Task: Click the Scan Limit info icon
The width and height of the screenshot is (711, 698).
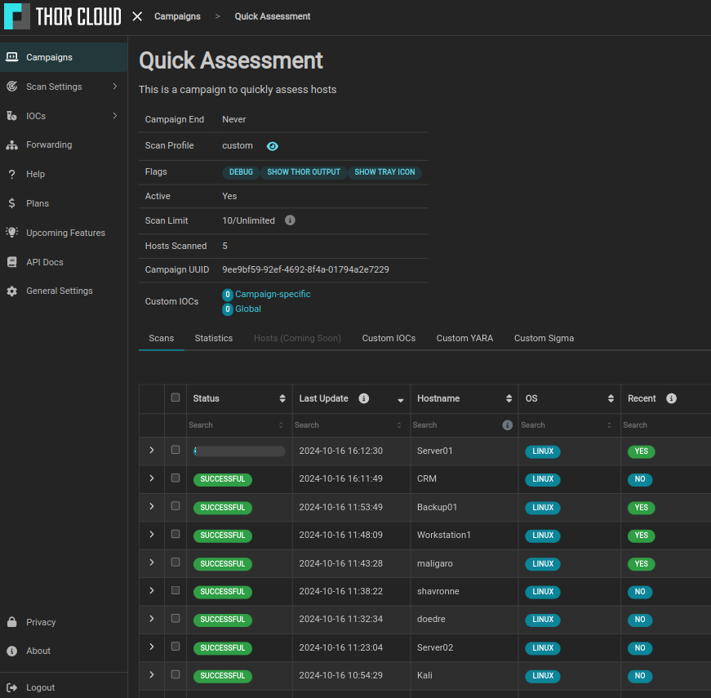Action: point(290,220)
